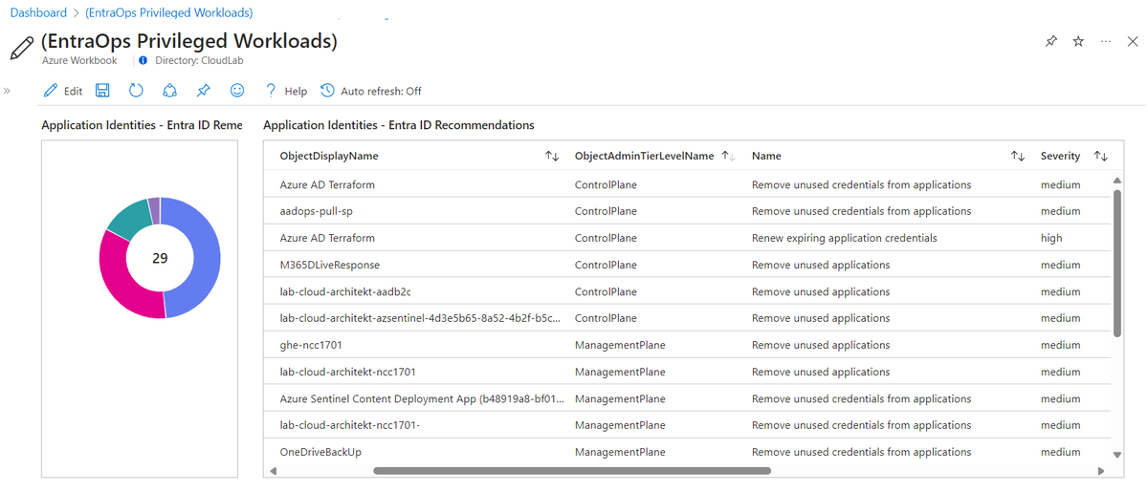The height and width of the screenshot is (492, 1148).
Task: Click medium severity for ghe-ncc1701 row
Action: tap(1060, 345)
